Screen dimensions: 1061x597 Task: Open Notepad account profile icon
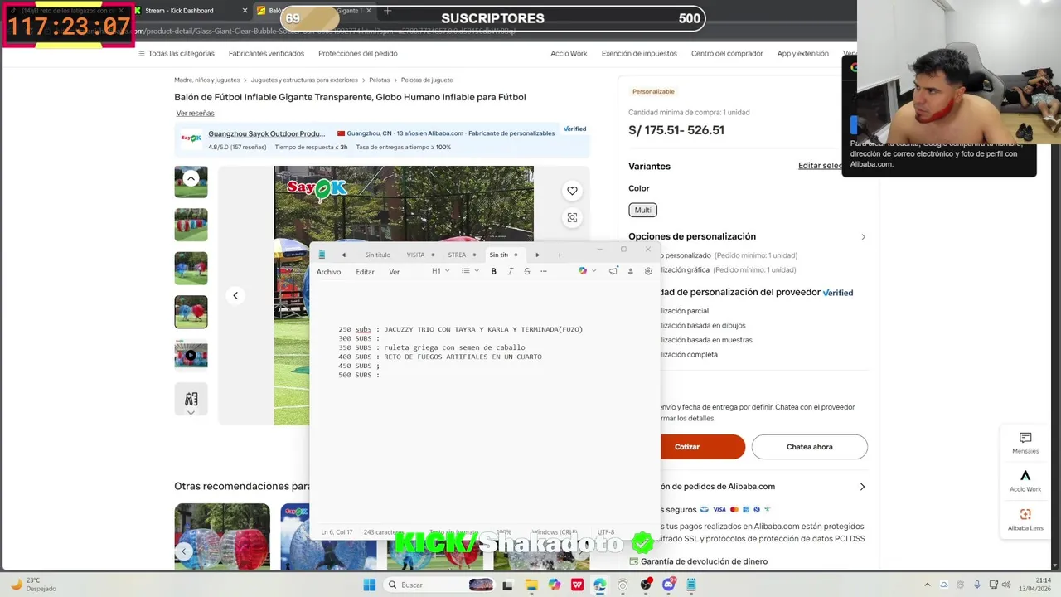click(x=630, y=271)
